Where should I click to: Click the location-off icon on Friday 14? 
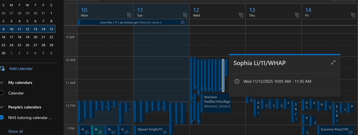coord(353,15)
